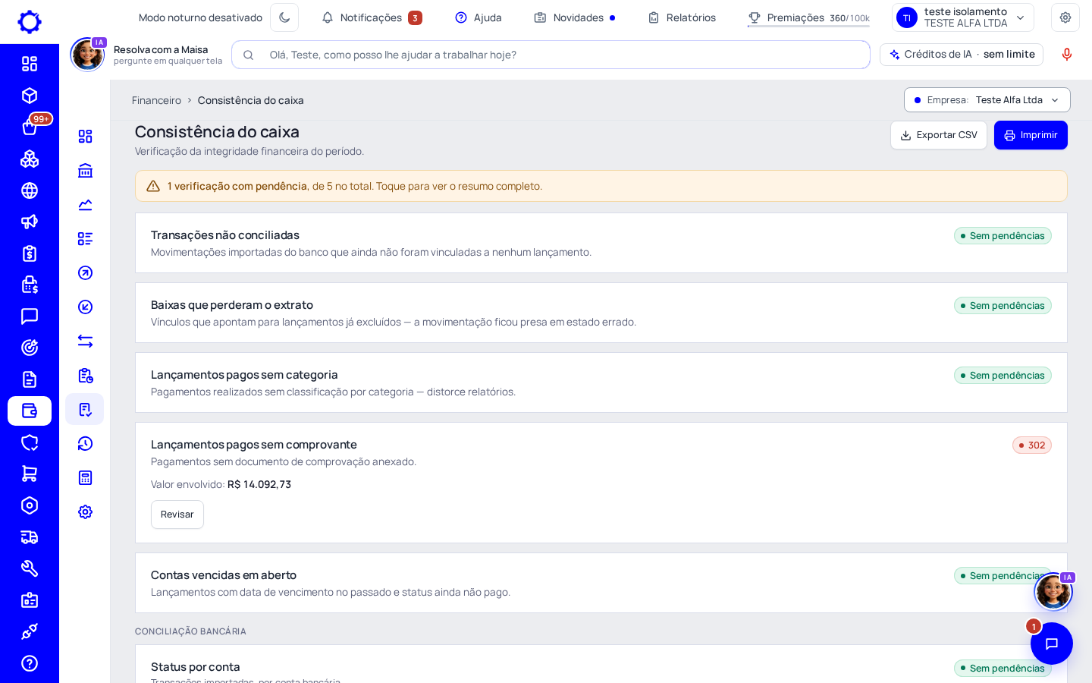This screenshot has width=1092, height=683.
Task: Click the value R$ 14.092,73
Action: coord(259,484)
